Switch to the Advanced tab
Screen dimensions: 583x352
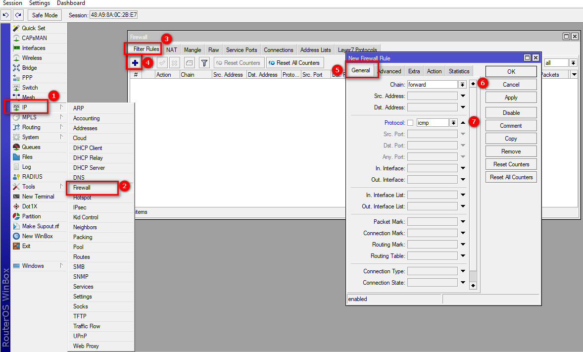click(x=389, y=71)
